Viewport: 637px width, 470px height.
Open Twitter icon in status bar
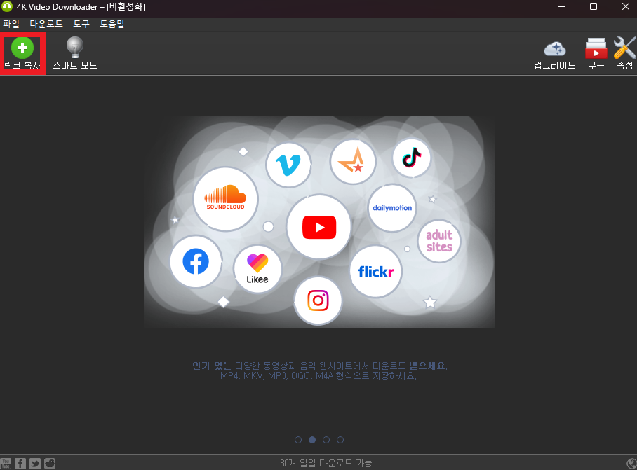35,463
